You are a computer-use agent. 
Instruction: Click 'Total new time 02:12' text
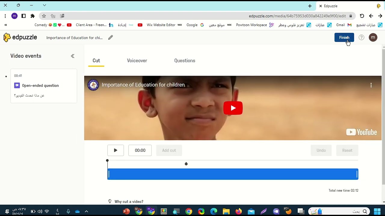coord(343,190)
